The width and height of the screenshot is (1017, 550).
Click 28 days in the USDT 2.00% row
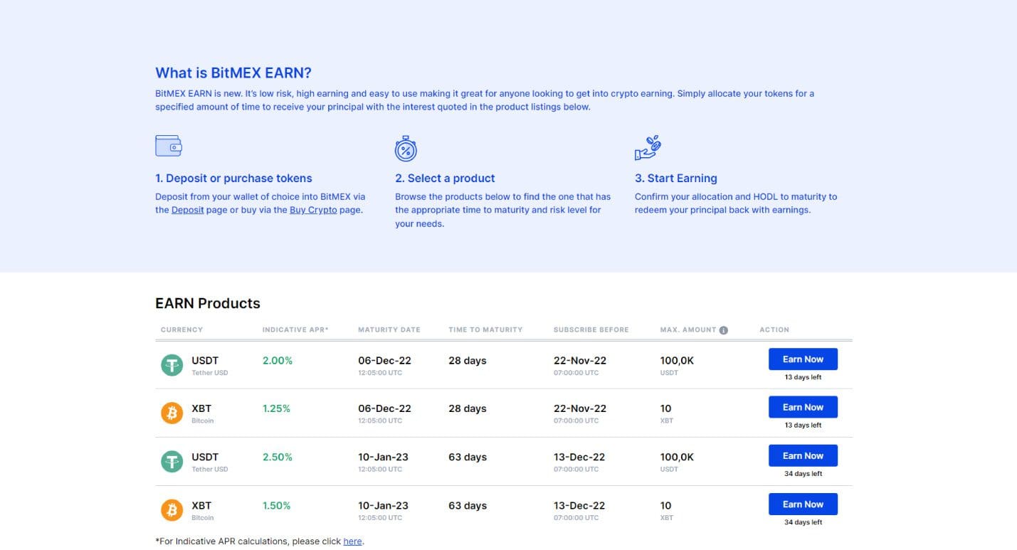468,361
